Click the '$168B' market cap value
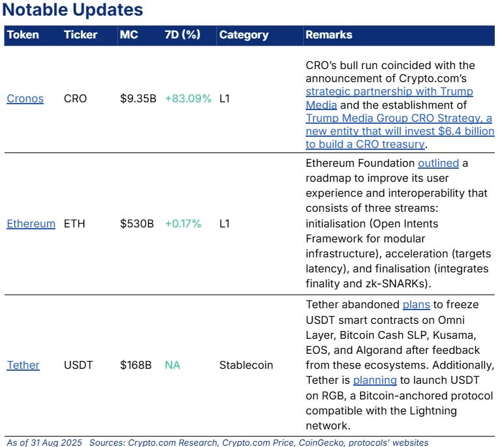The width and height of the screenshot is (498, 447). tap(136, 365)
